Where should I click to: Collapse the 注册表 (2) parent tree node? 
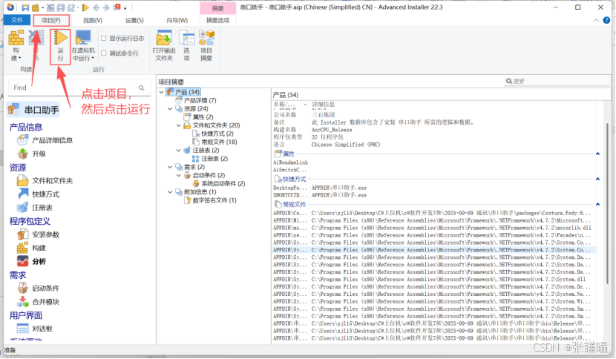click(179, 150)
